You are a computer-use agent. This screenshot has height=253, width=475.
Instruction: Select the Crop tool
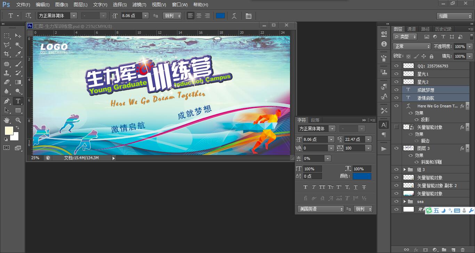tap(7, 54)
